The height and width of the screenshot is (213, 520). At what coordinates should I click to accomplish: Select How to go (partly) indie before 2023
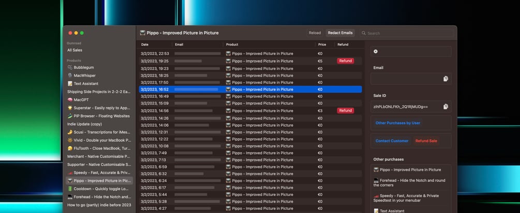(x=99, y=205)
